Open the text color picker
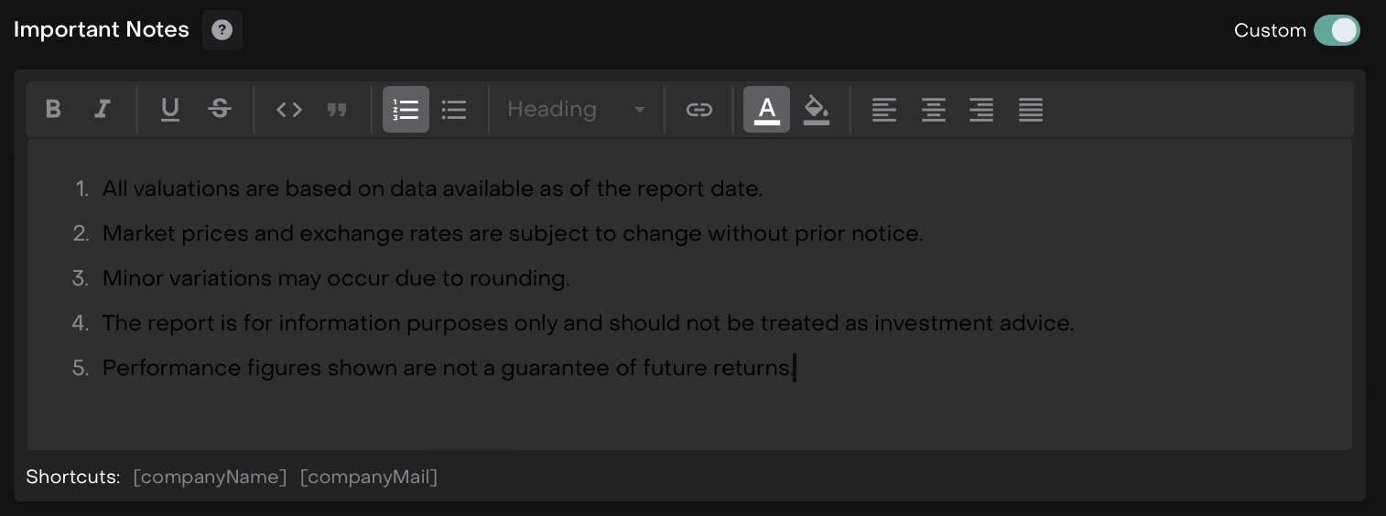Screen dimensions: 1386x516 coord(766,110)
